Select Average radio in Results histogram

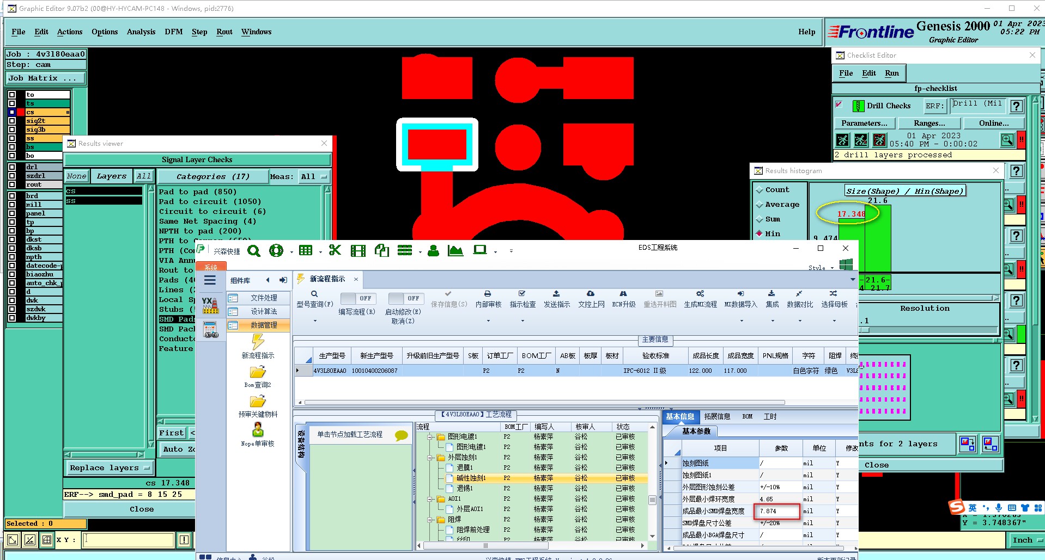[759, 205]
